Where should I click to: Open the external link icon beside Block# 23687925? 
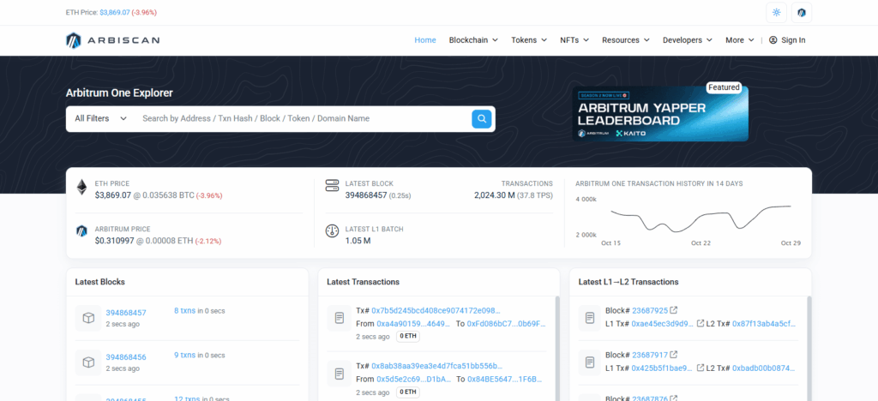click(x=674, y=310)
